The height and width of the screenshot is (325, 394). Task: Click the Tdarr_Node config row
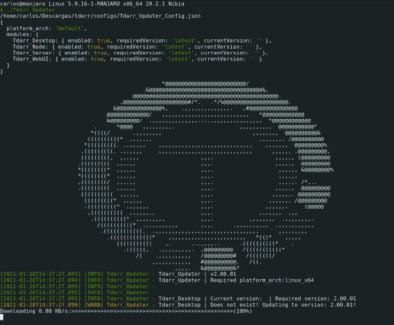click(x=137, y=47)
